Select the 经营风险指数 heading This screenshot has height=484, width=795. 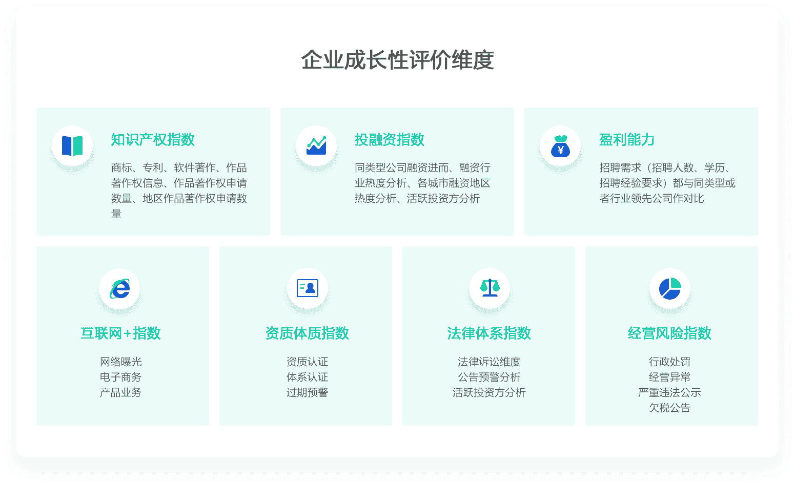pos(669,333)
